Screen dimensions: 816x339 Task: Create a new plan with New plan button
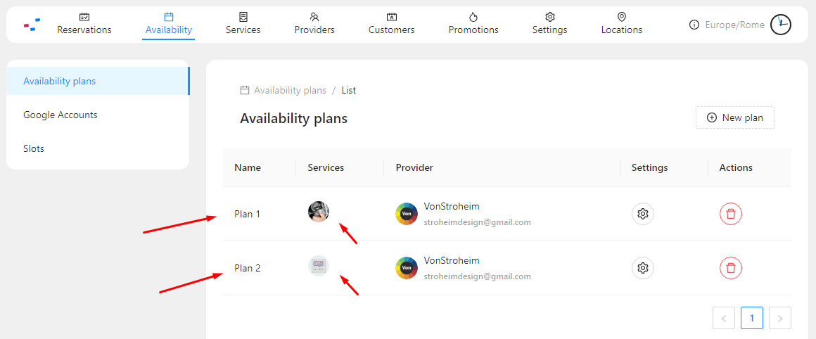click(735, 117)
